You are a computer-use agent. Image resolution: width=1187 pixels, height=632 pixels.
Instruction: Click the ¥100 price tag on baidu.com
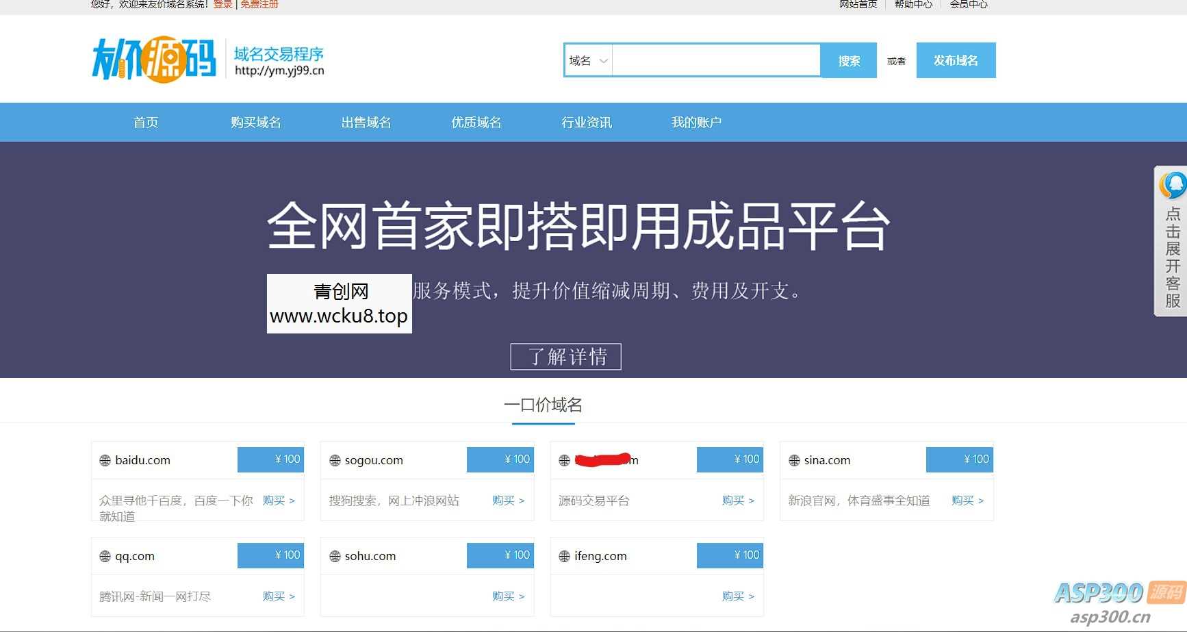click(270, 459)
